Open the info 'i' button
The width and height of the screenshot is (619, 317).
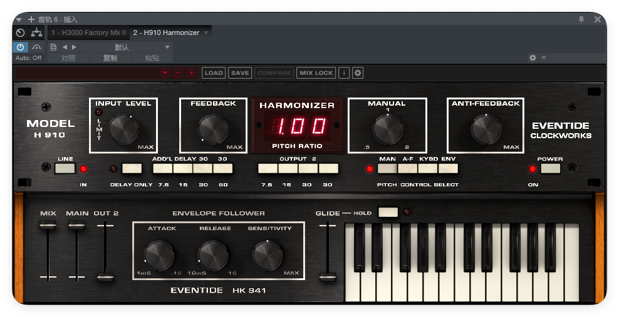344,73
